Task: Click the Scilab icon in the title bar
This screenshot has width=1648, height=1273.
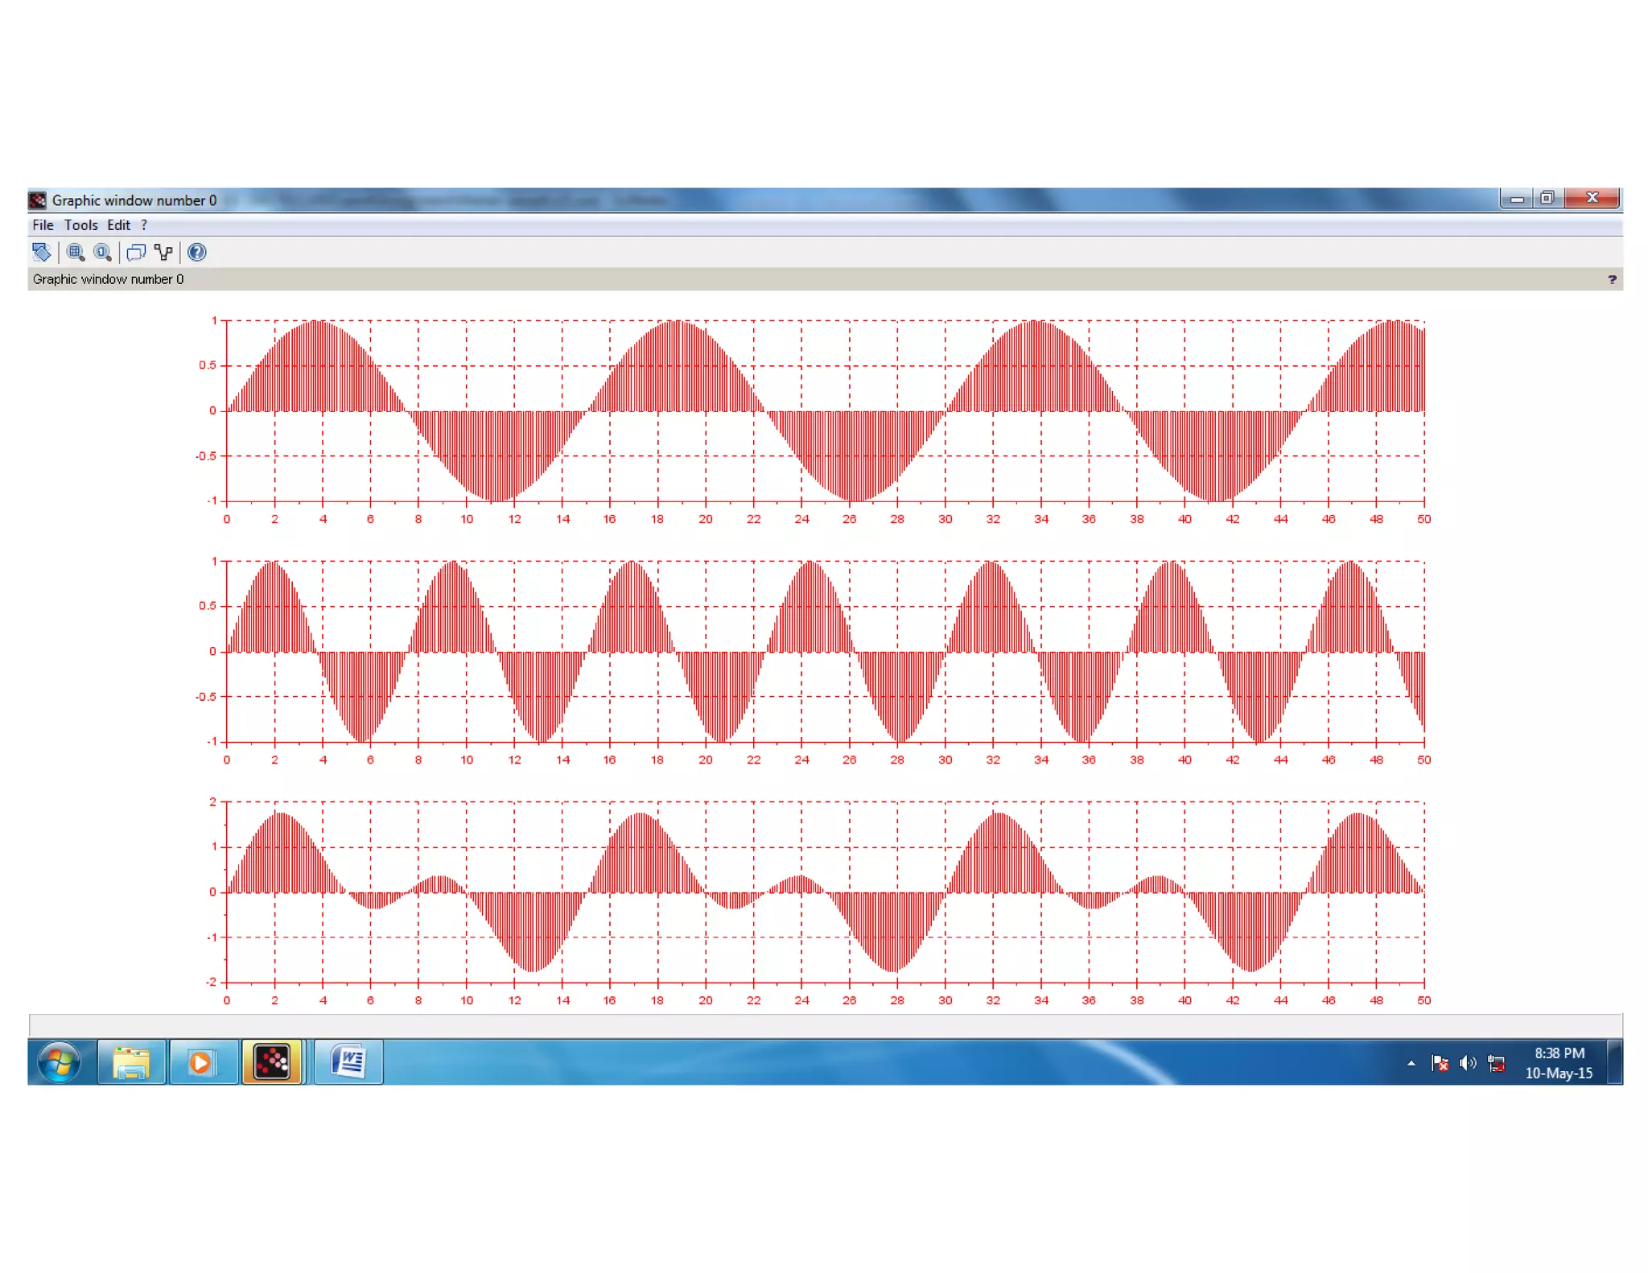Action: (37, 200)
